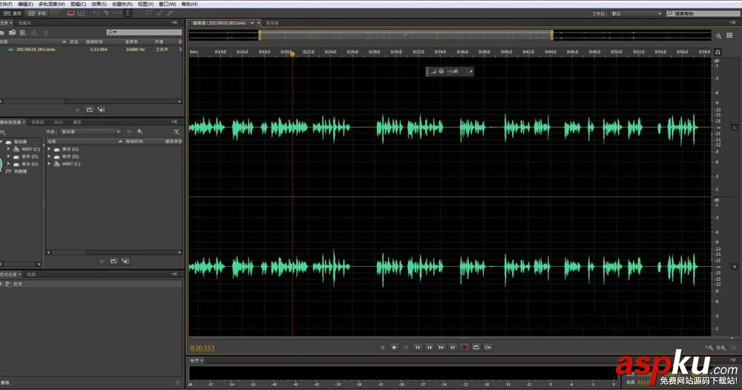Screen dimensions: 742x390
Task: Switch to Waveform editor view
Action: tap(13, 13)
